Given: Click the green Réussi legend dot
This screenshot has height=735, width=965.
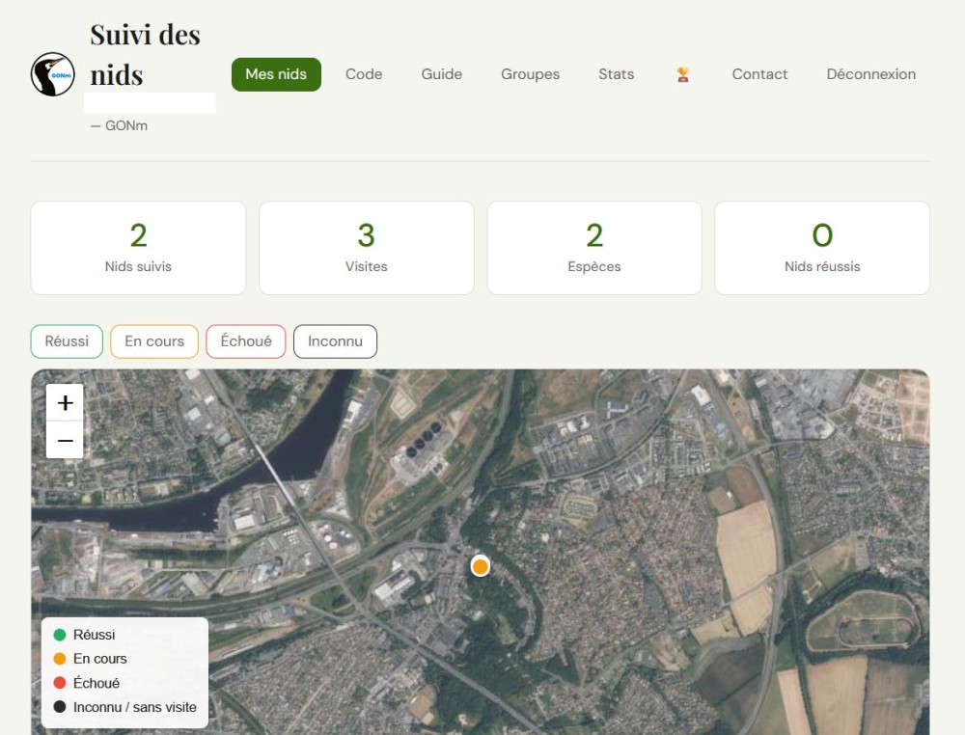Looking at the screenshot, I should 60,635.
